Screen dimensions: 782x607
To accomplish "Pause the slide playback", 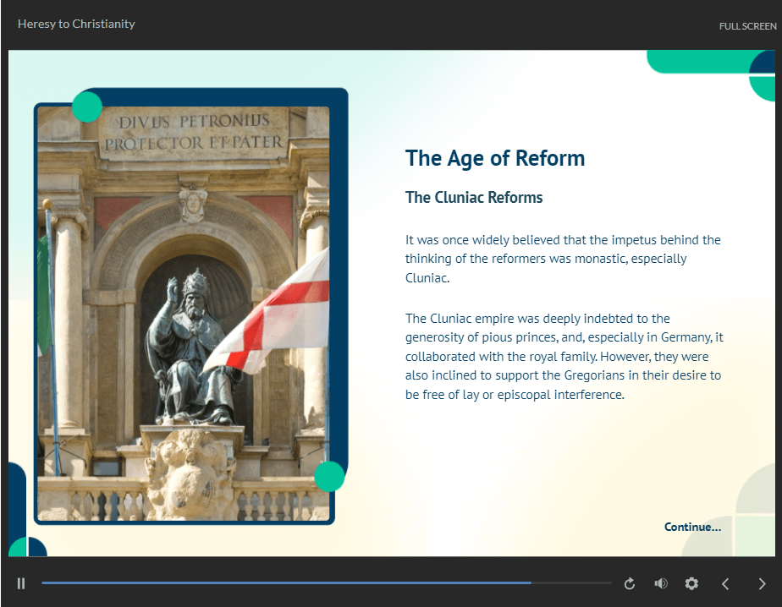I will (x=21, y=583).
